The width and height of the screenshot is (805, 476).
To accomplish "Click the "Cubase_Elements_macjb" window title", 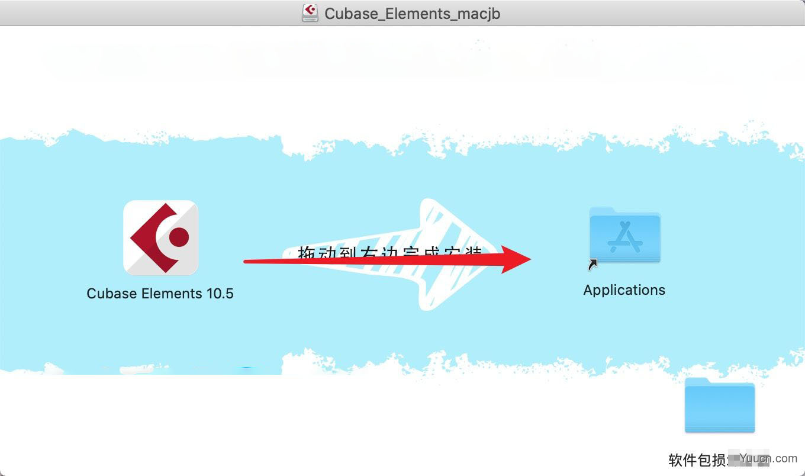I will (x=413, y=14).
